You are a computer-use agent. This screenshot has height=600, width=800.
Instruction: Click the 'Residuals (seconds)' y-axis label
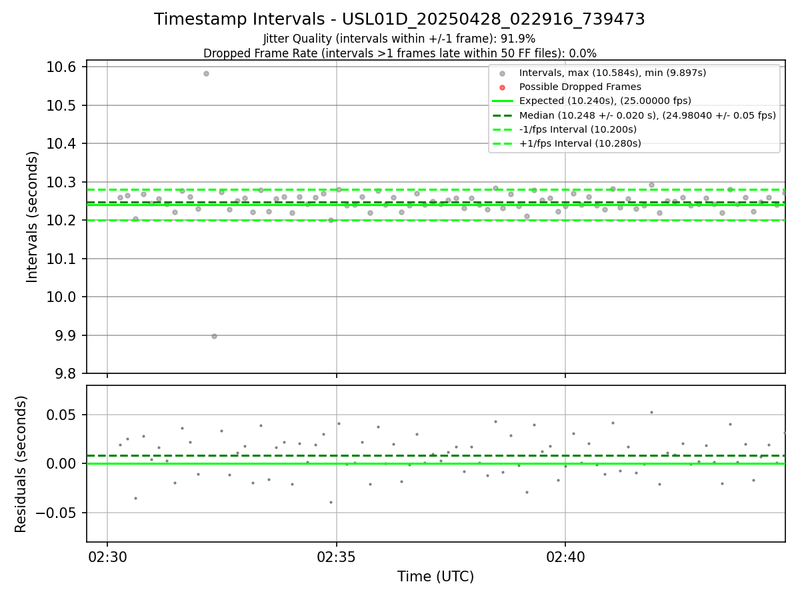pos(21,464)
